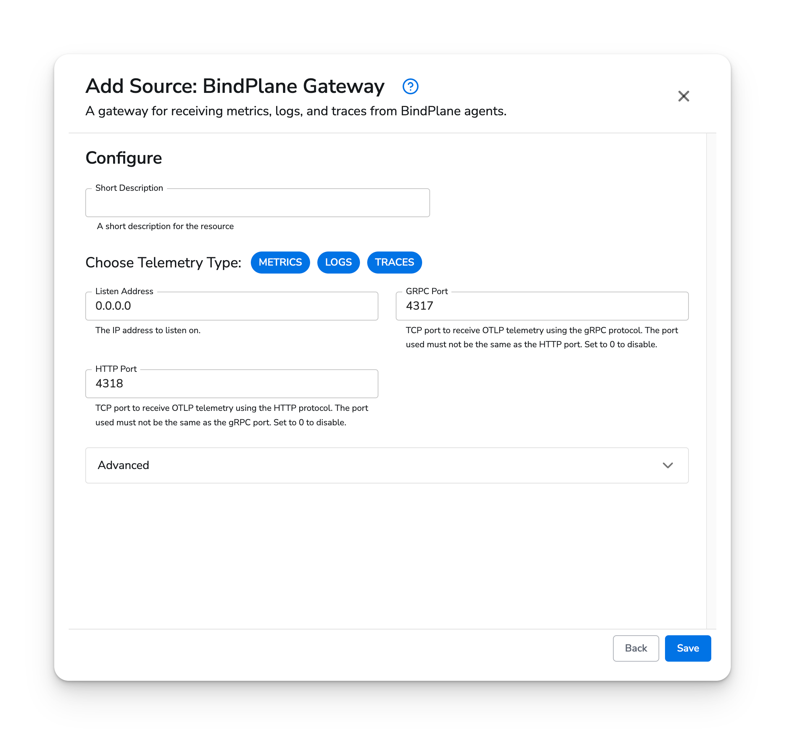Viewport: 785px width, 735px height.
Task: Click the GRPC Port field showing 4317
Action: click(542, 306)
